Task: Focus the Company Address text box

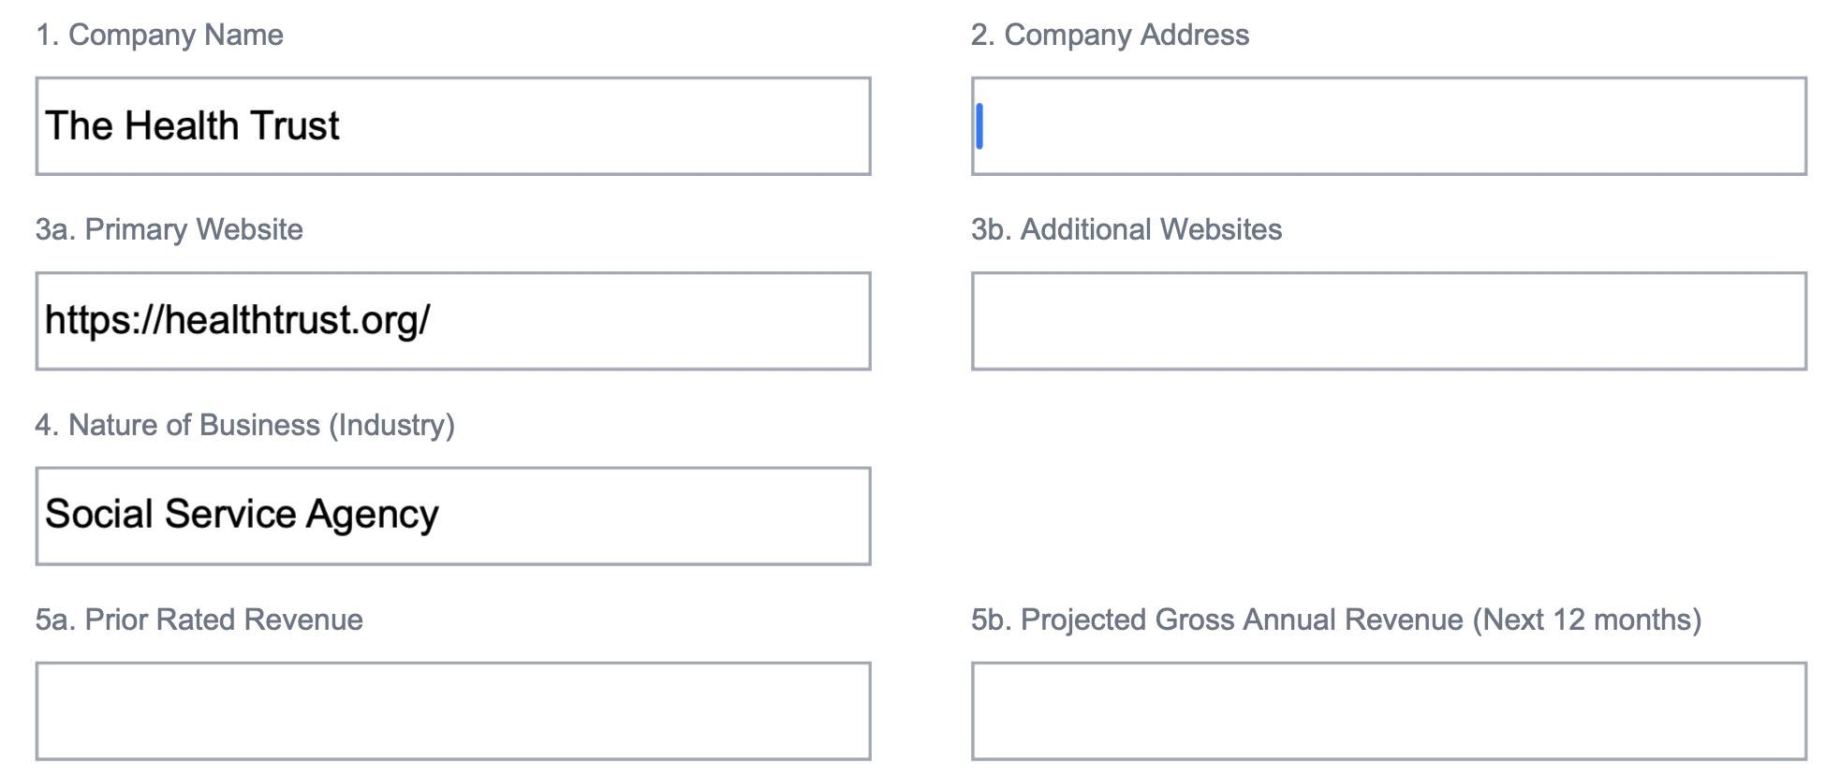Action: coord(1389,126)
